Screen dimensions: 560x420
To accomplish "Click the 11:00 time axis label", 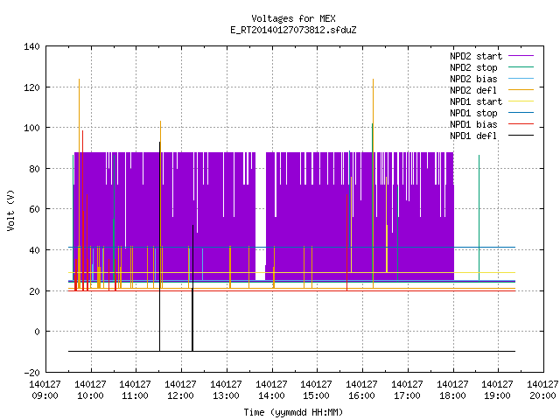I will point(135,395).
